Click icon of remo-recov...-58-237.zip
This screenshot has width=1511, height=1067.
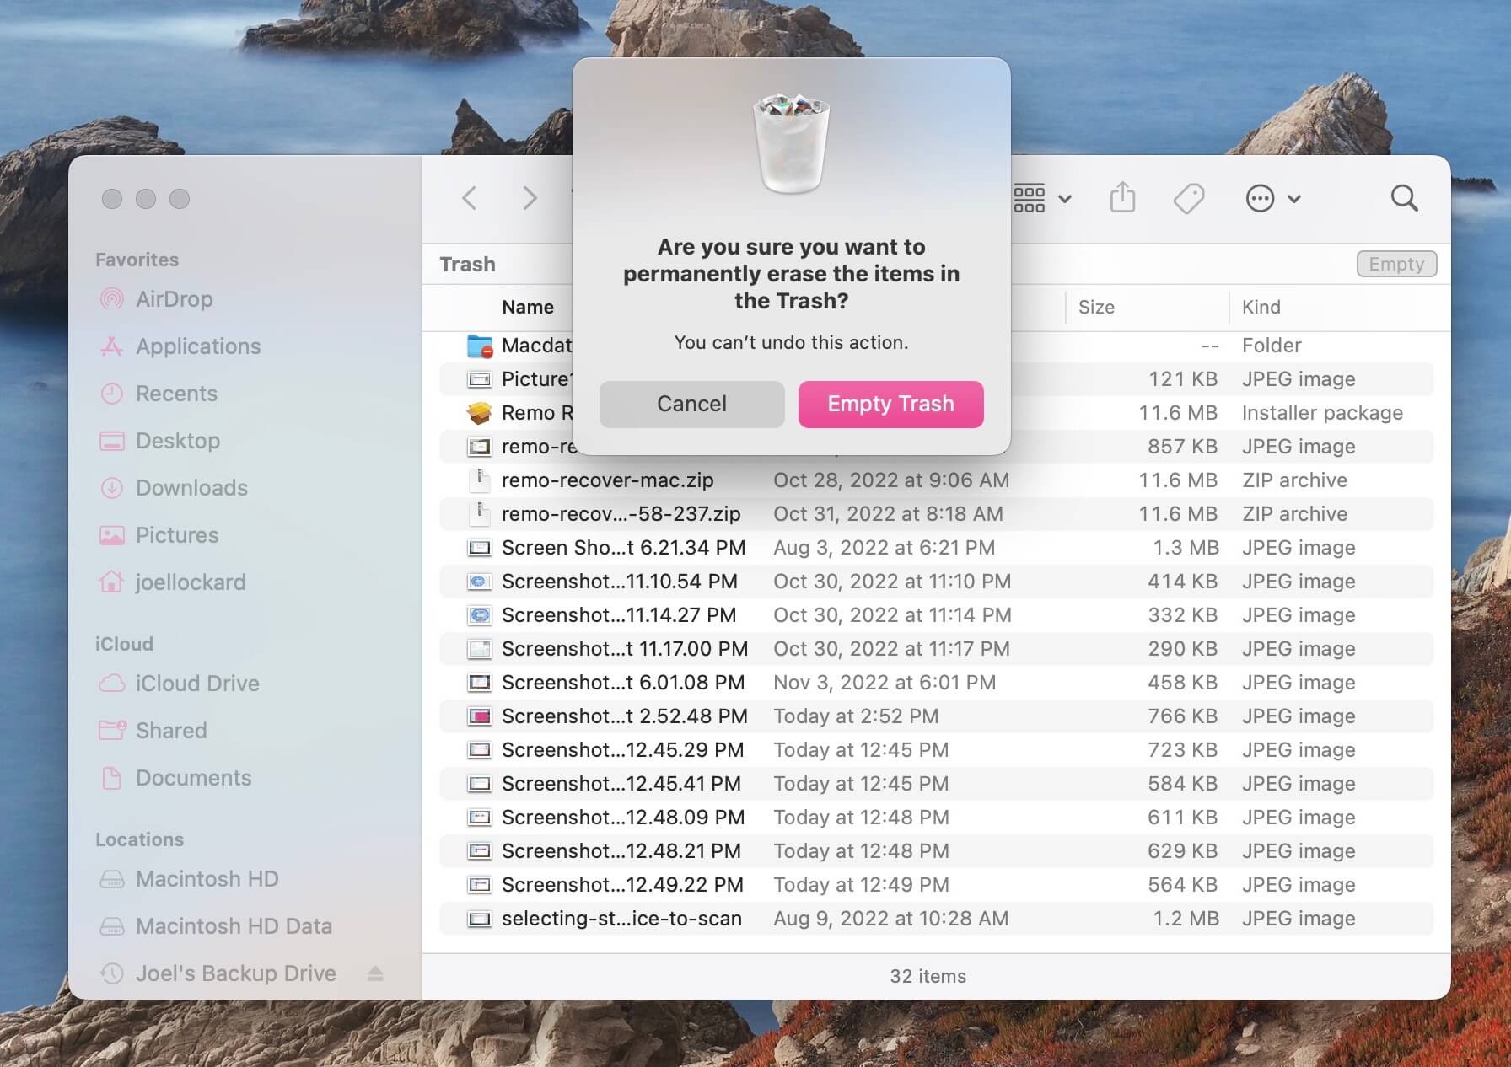[480, 514]
